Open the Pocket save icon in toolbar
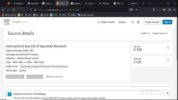This screenshot has width=178, height=100. click(x=154, y=10)
